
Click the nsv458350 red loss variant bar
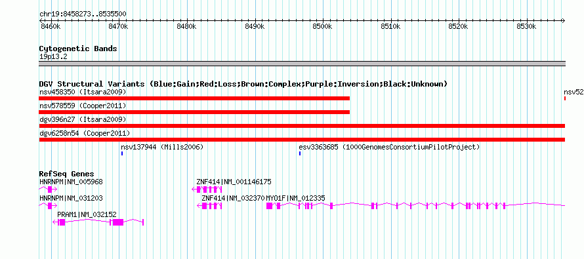[x=194, y=98]
